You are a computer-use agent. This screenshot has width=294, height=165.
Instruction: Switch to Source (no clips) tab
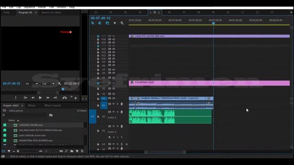(51, 12)
